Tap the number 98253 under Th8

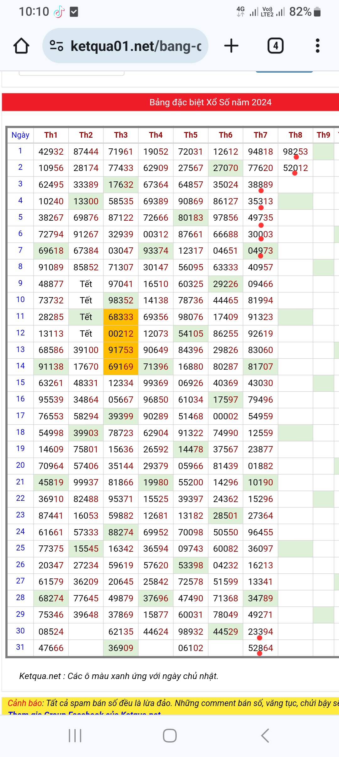(x=295, y=152)
